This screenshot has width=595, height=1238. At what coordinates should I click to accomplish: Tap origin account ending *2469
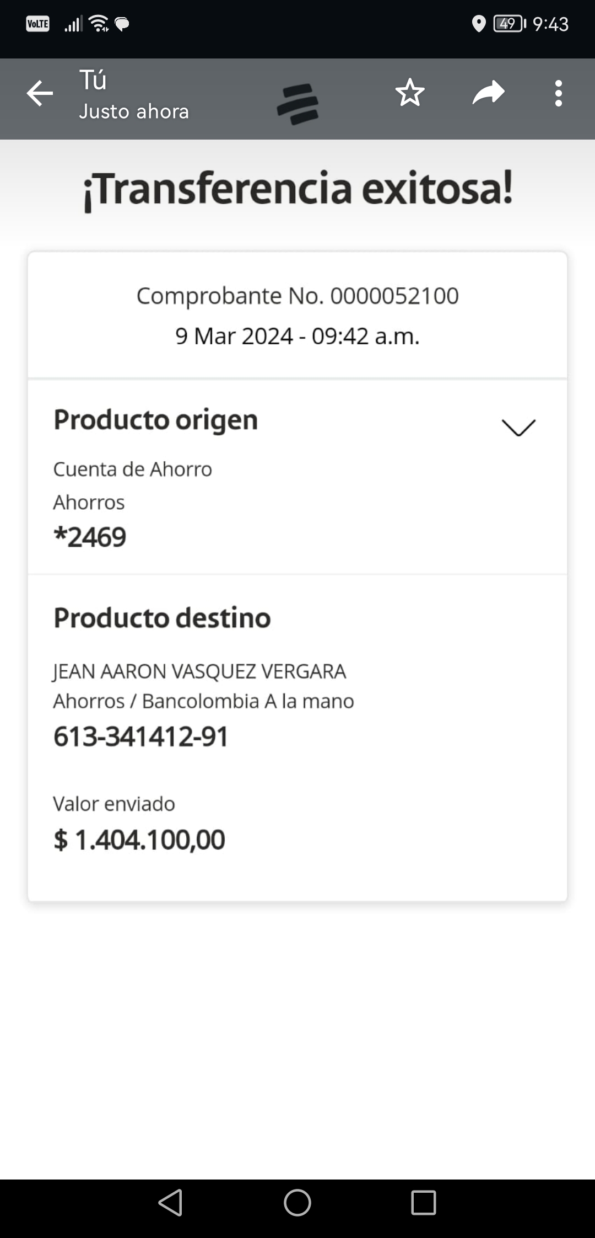coord(90,537)
